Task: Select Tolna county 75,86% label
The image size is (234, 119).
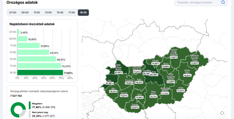Action: [140, 98]
